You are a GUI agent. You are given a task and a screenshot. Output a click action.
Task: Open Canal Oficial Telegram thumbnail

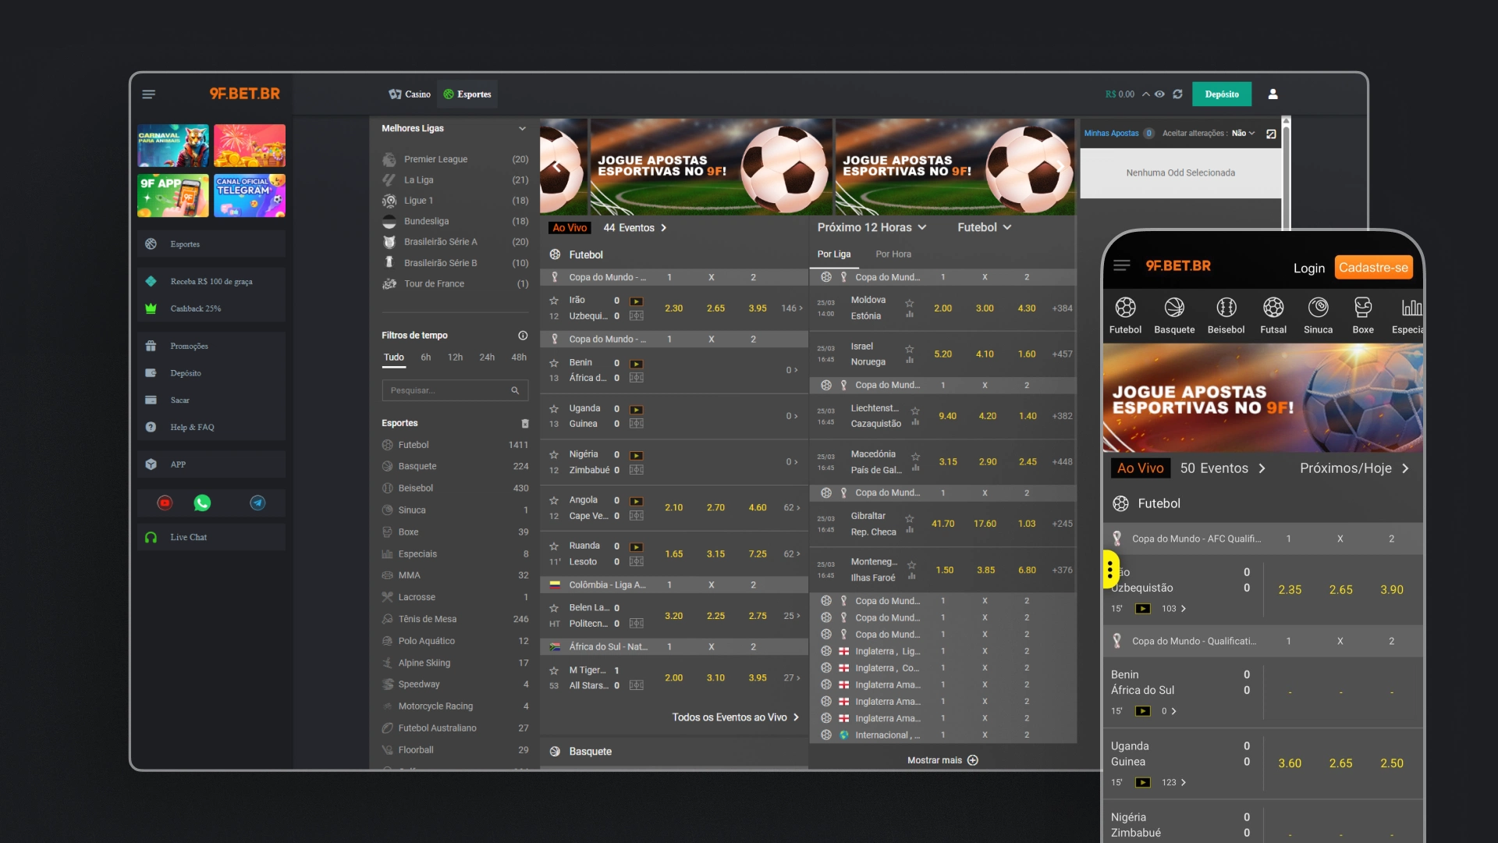click(250, 195)
